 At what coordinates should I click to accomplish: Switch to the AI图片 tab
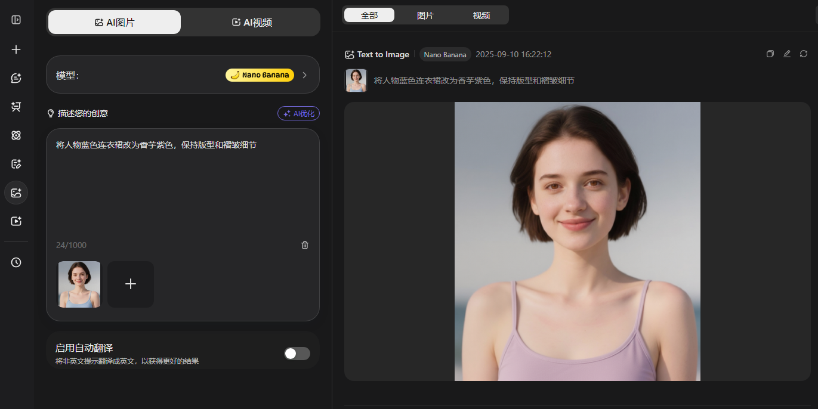(x=115, y=22)
